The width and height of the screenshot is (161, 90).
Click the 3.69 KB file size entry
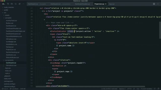coord(23,89)
